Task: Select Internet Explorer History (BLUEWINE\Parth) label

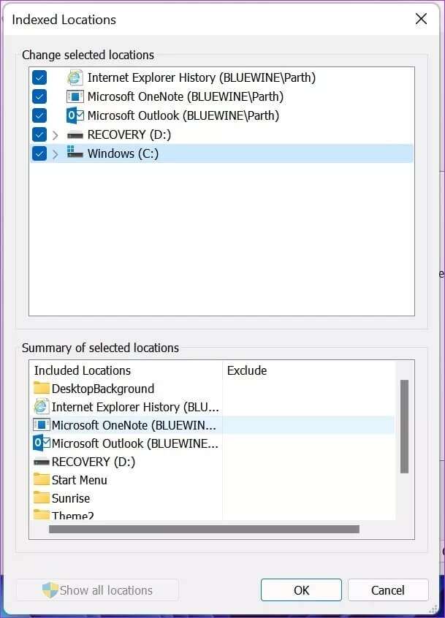Action: [x=202, y=77]
